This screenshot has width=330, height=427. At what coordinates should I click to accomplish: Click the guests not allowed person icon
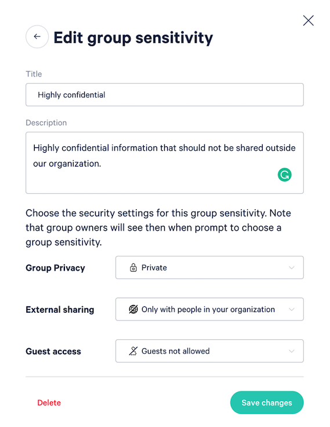tap(133, 351)
